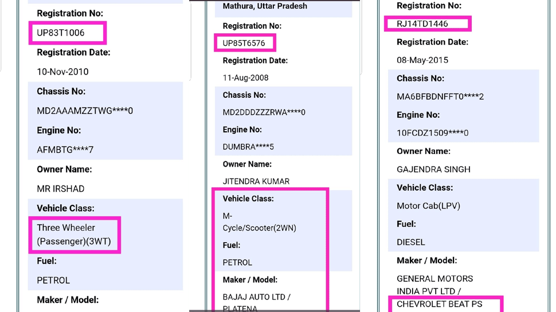Screen dimensions: 556x312
Task: Click the Mathura, Uttar Pradesh location
Action: pos(265,6)
